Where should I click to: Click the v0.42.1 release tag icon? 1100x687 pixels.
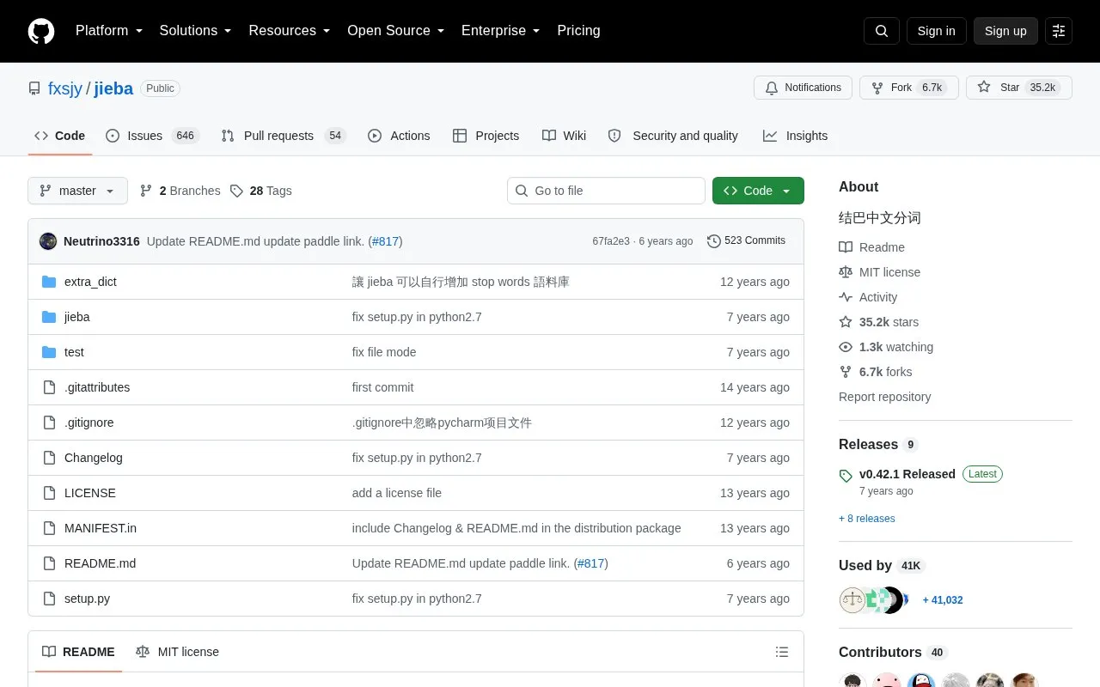[x=846, y=475]
